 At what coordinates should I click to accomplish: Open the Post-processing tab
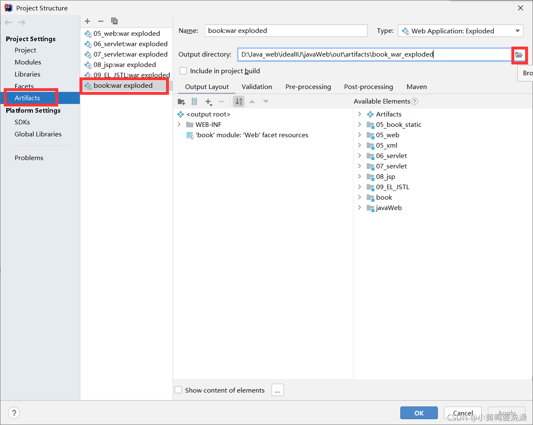(369, 87)
